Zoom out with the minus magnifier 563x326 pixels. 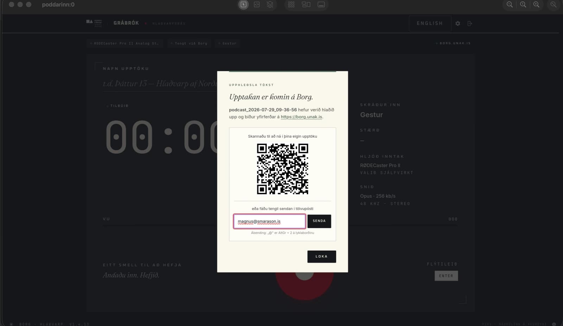click(x=510, y=5)
